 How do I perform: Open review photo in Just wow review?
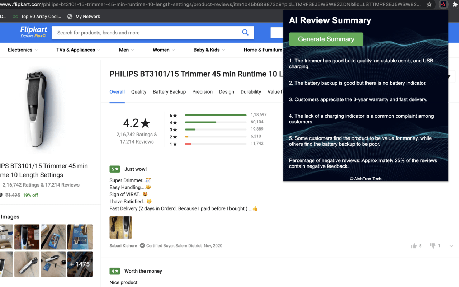[x=120, y=227]
